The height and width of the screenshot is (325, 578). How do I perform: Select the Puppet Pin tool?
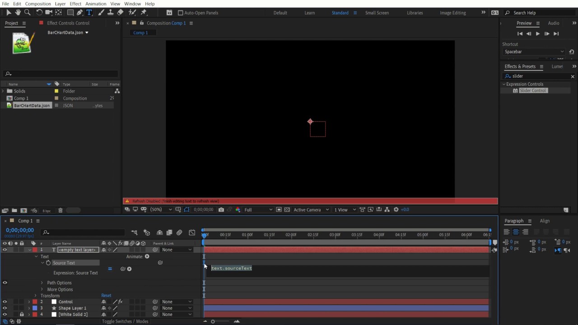point(144,13)
